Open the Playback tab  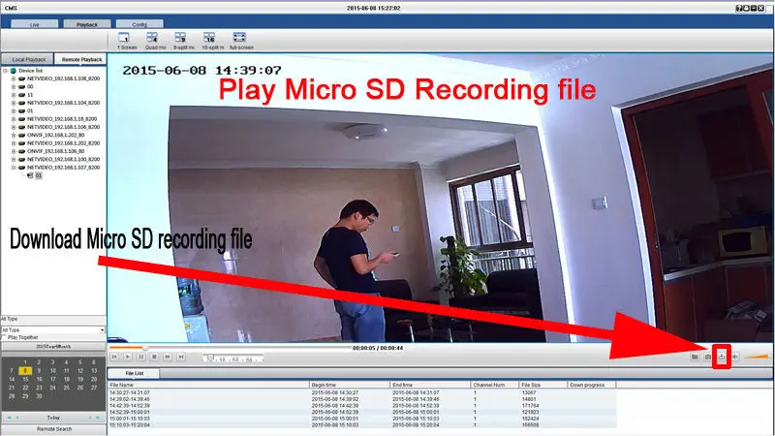pyautogui.click(x=87, y=24)
